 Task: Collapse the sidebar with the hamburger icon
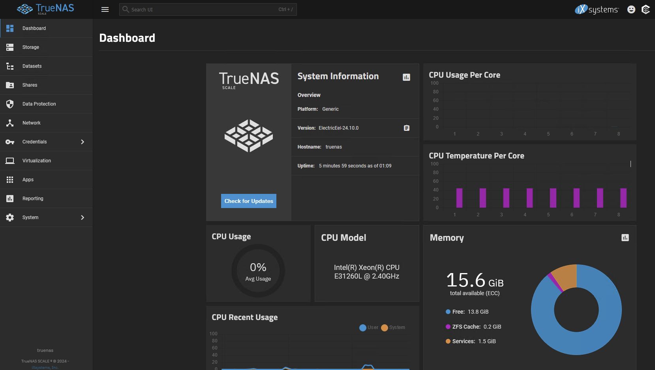[105, 9]
